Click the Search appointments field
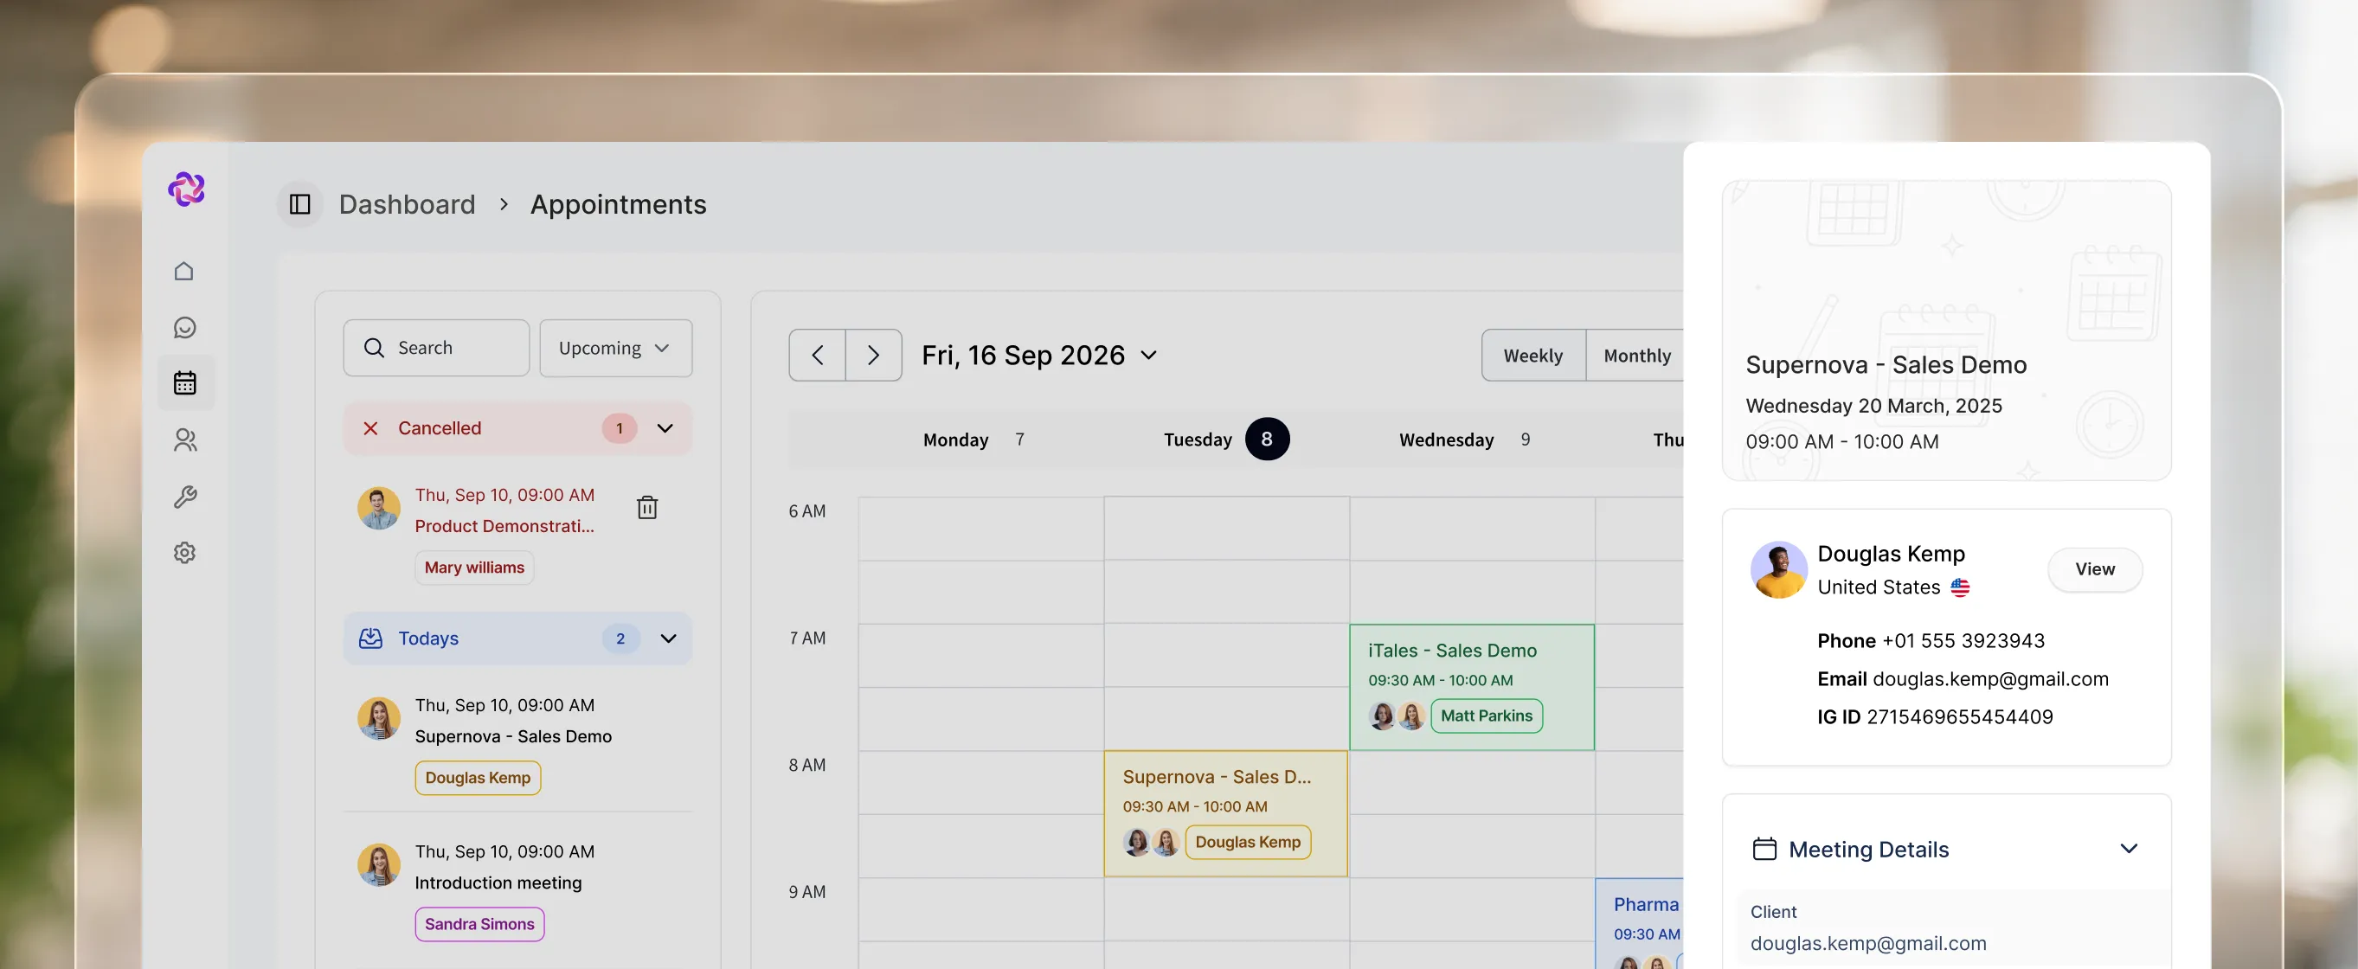 click(437, 348)
